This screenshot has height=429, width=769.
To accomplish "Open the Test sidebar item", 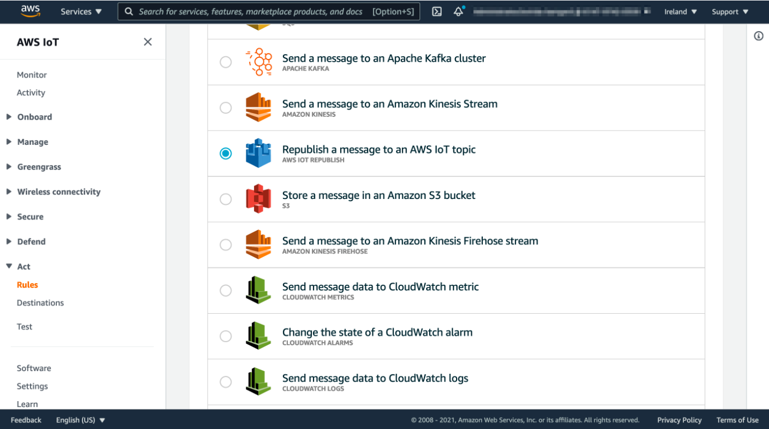I will pyautogui.click(x=25, y=327).
